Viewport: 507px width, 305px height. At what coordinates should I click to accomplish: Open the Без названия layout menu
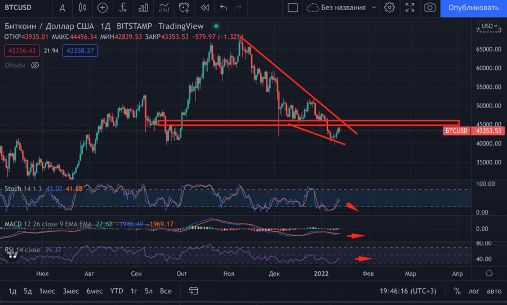(x=337, y=7)
